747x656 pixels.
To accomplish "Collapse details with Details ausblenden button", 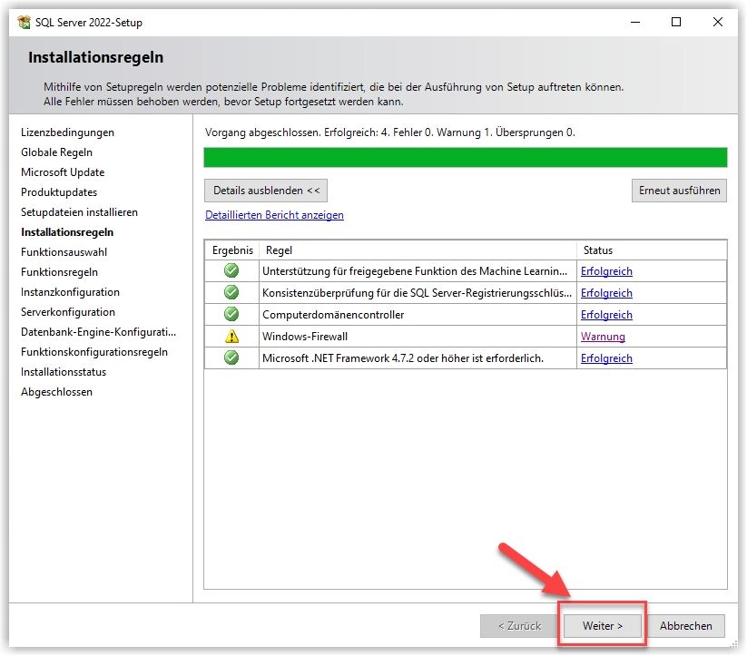I will tap(266, 191).
